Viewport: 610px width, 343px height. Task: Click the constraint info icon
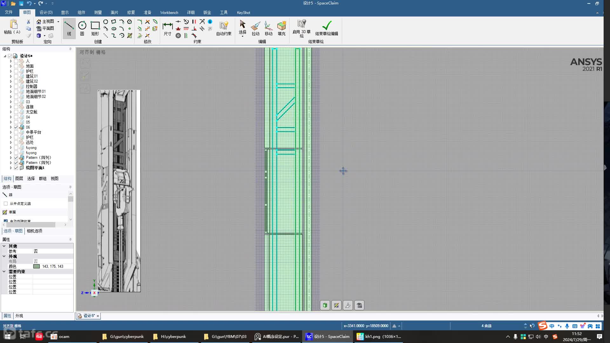(x=210, y=22)
